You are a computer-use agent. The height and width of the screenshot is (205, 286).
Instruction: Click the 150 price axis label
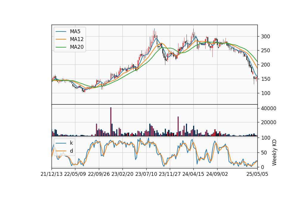click(265, 79)
